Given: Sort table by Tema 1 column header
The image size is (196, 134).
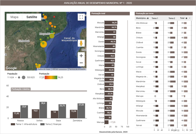Looking at the screenshot, I should [x=155, y=18].
